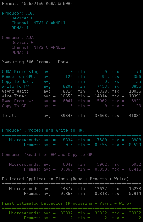Select the 'Read From HW:' label
The image size is (143, 222).
tap(18, 101)
